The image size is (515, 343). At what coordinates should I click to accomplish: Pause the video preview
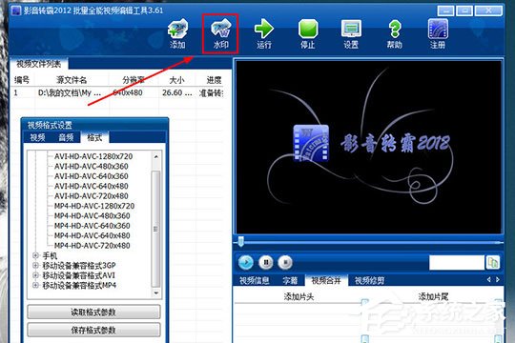(x=266, y=262)
